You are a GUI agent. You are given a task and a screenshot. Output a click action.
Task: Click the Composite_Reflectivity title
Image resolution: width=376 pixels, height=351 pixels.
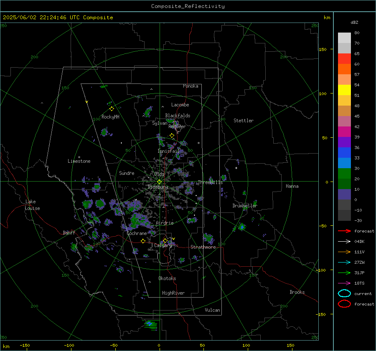click(x=188, y=6)
